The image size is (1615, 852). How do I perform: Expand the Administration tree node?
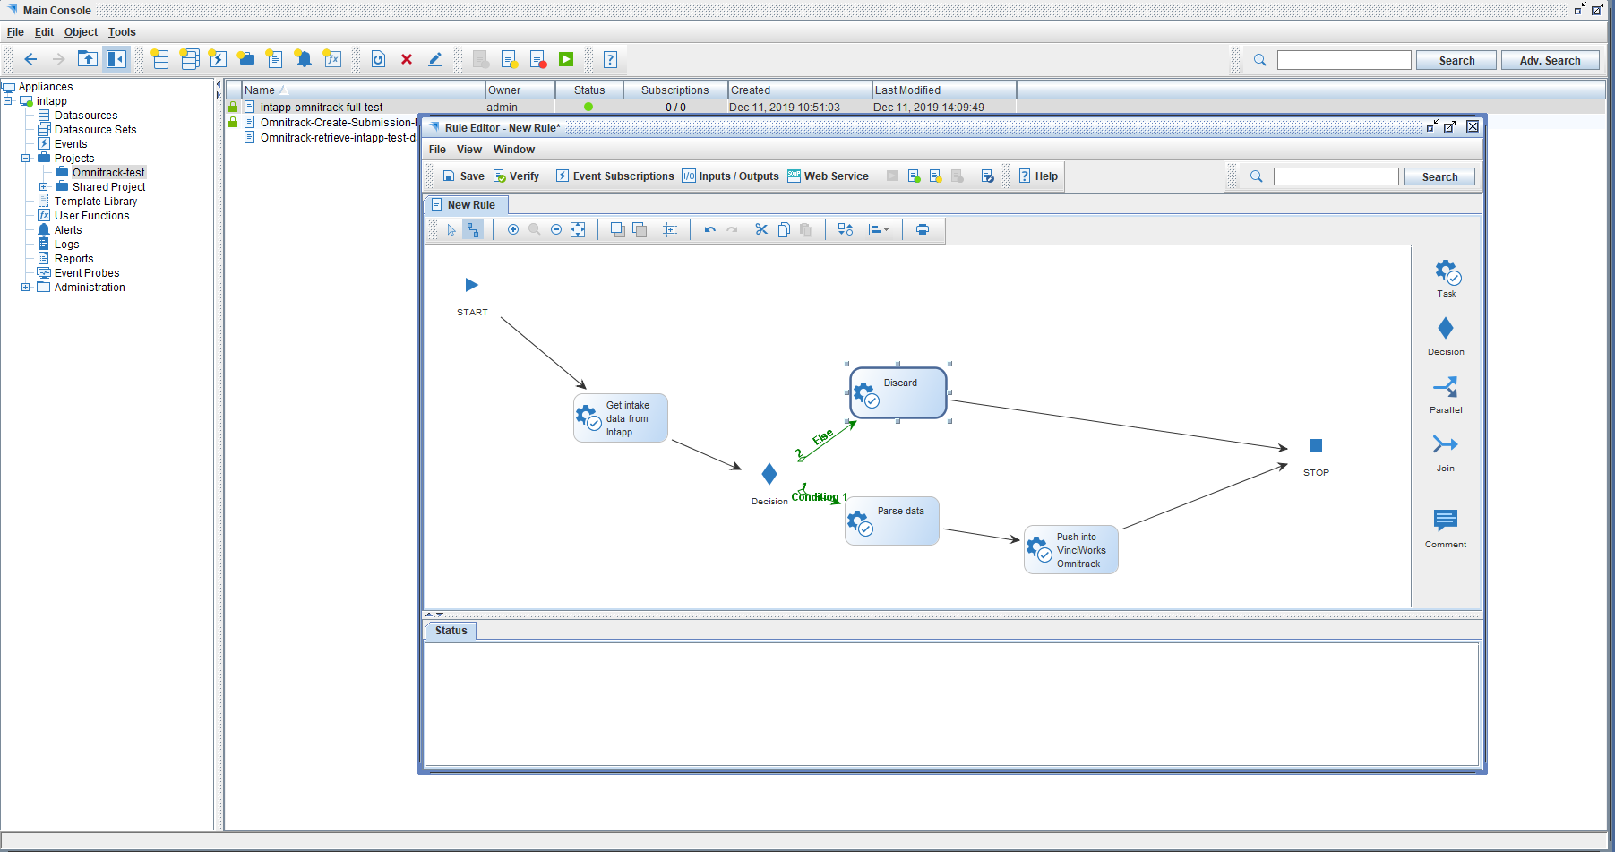[26, 288]
